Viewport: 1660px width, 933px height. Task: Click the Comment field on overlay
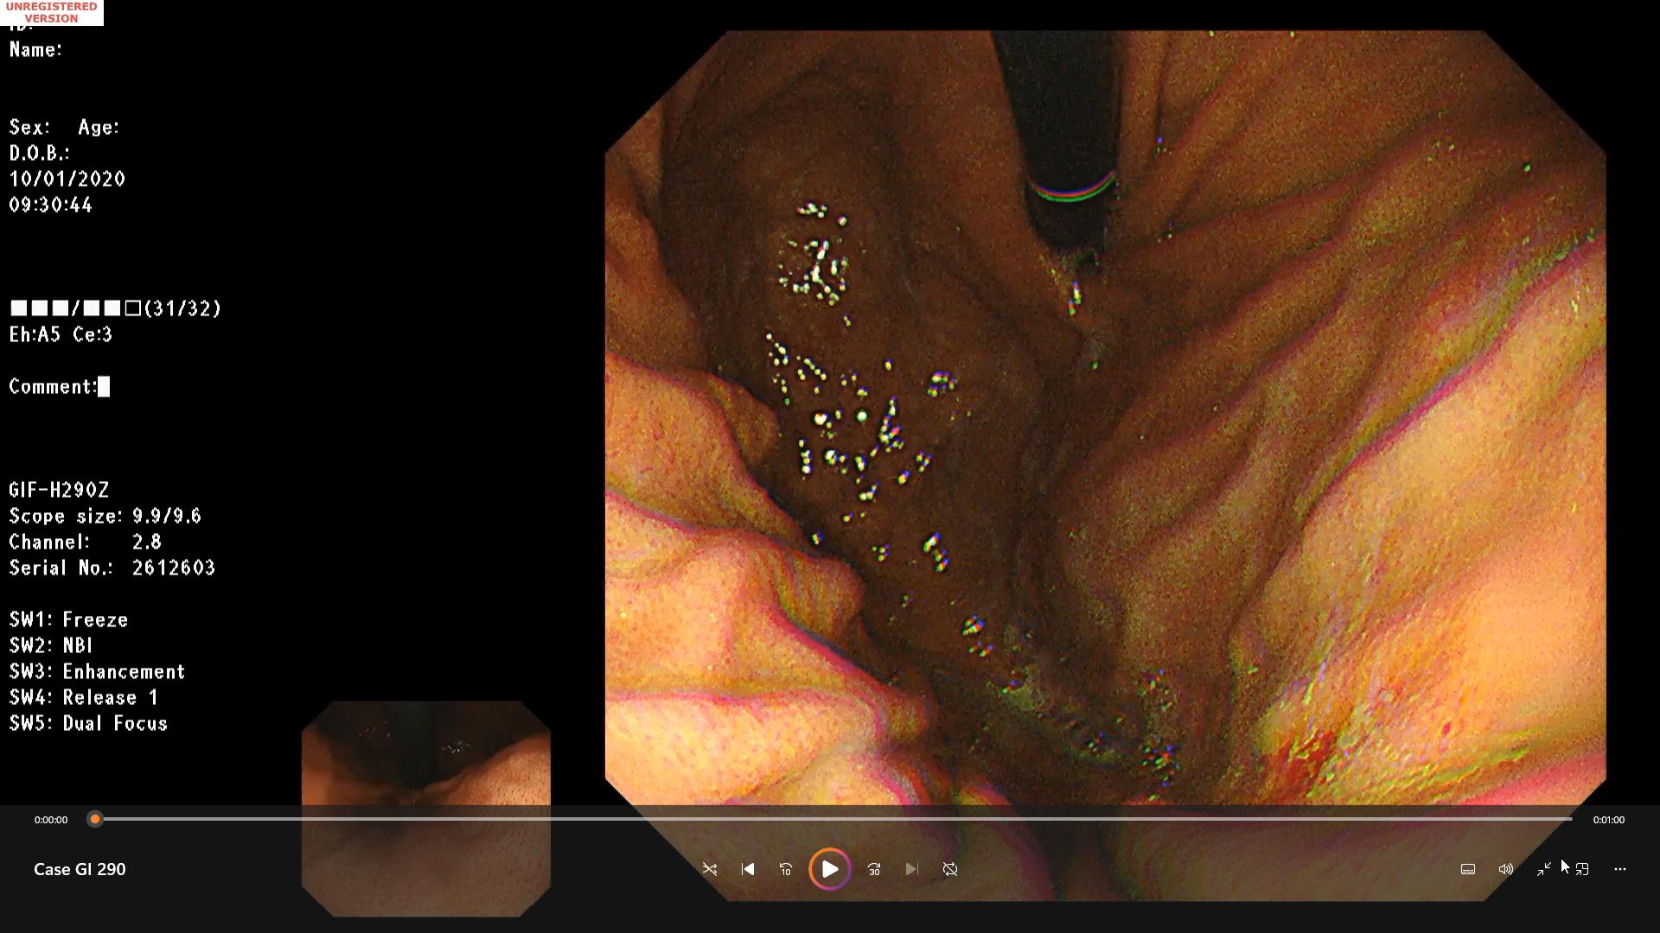pyautogui.click(x=60, y=386)
